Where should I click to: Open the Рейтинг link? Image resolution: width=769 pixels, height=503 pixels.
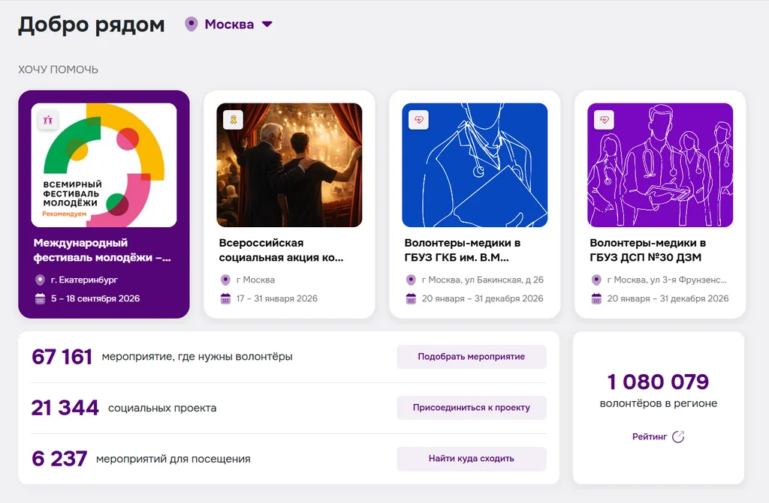coord(650,437)
